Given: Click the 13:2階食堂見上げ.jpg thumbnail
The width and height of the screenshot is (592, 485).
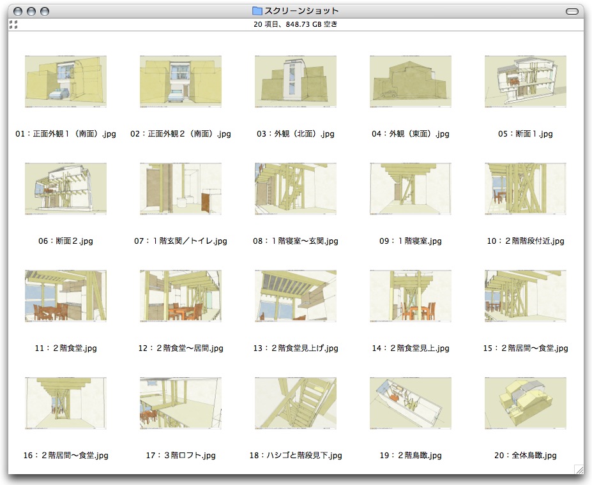Looking at the screenshot, I should click(x=296, y=295).
